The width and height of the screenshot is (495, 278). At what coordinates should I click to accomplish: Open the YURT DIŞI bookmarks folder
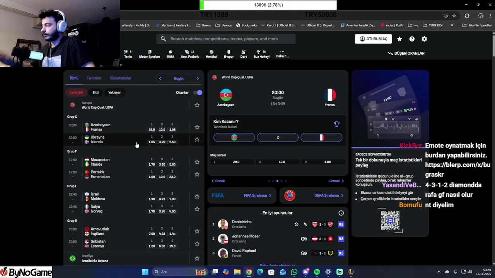click(x=433, y=25)
